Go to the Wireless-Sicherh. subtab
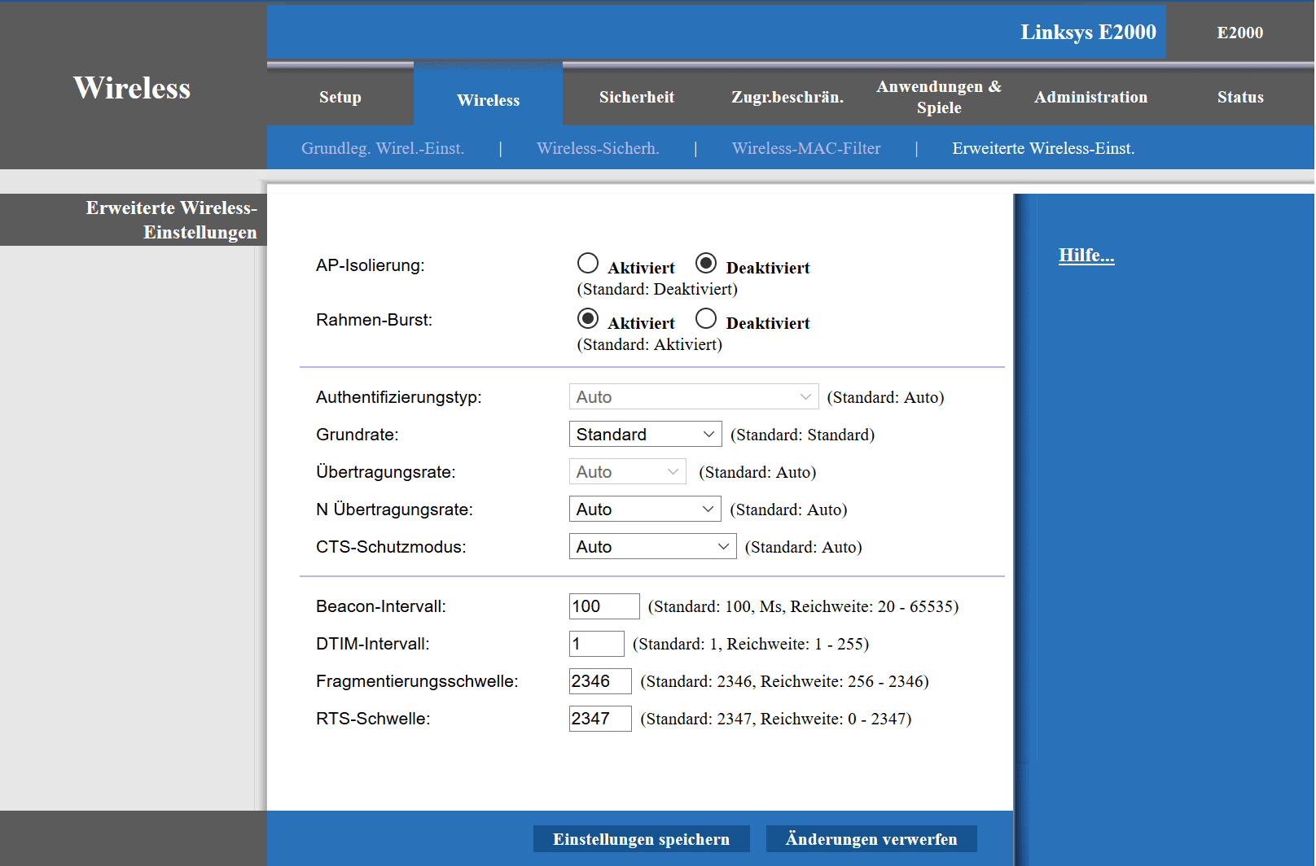 [x=599, y=148]
